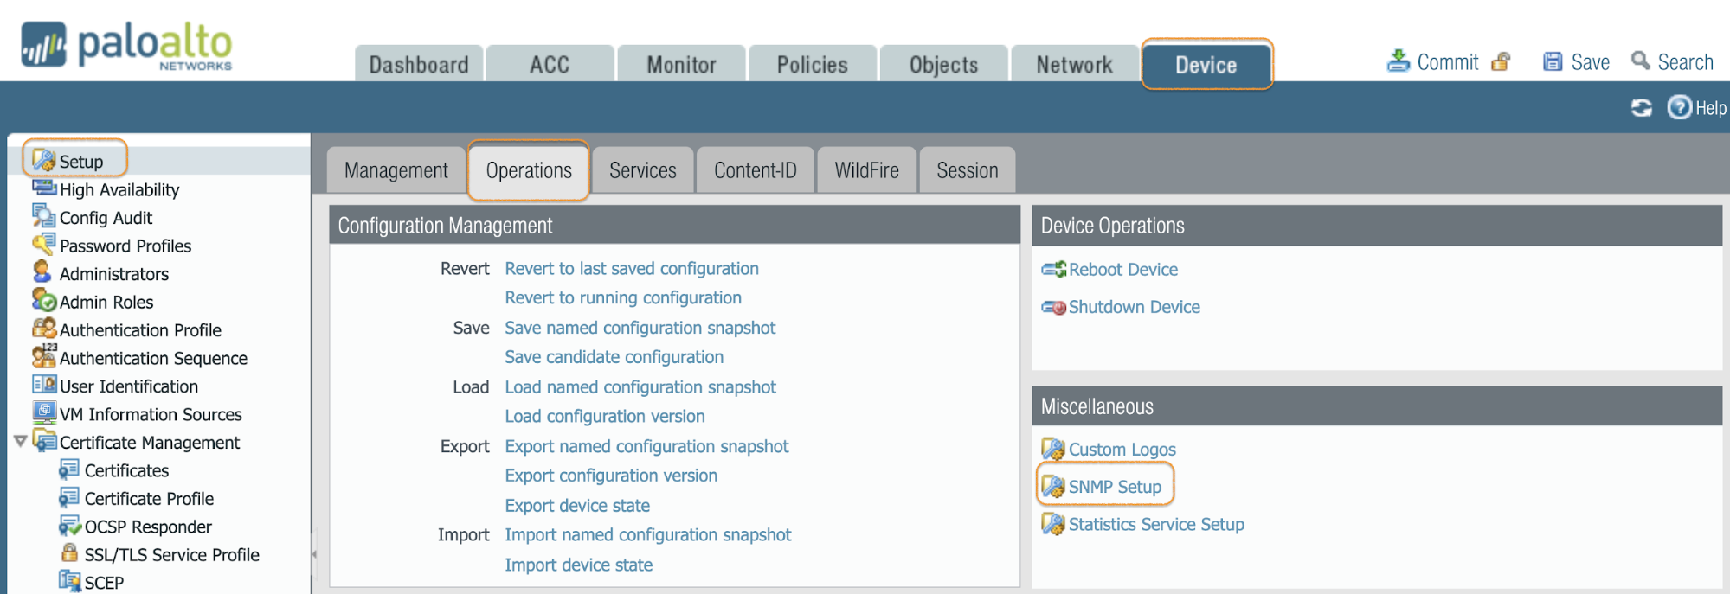
Task: Click Export configuration version
Action: click(x=611, y=476)
